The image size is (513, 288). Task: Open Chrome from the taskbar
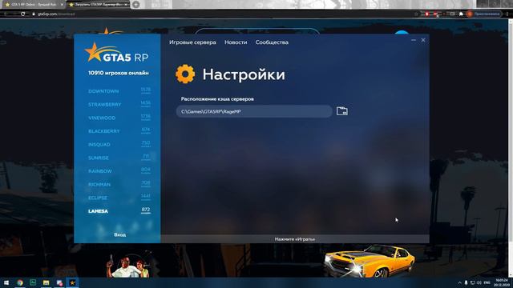tap(20, 282)
